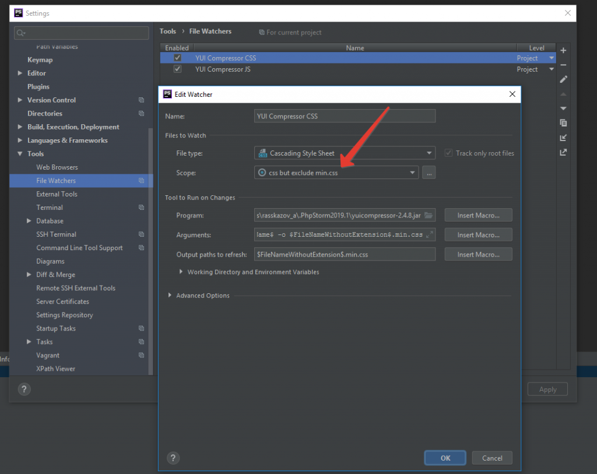The width and height of the screenshot is (597, 474).
Task: Click the Output paths to refresh field
Action: (345, 254)
